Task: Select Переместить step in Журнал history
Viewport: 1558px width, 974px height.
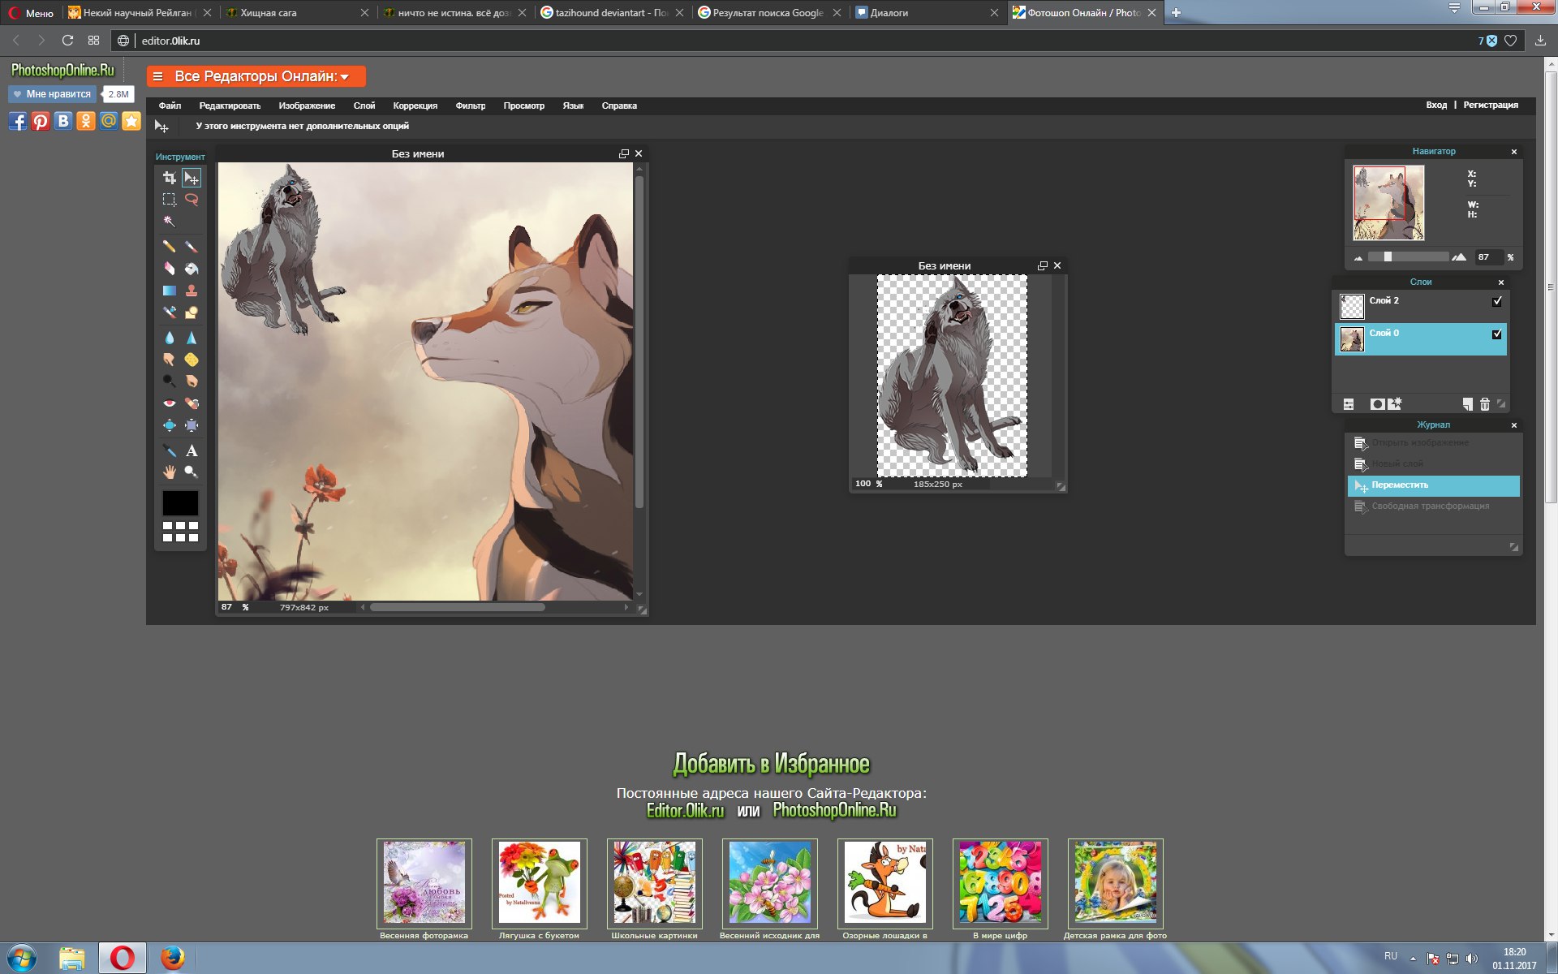Action: tap(1433, 485)
